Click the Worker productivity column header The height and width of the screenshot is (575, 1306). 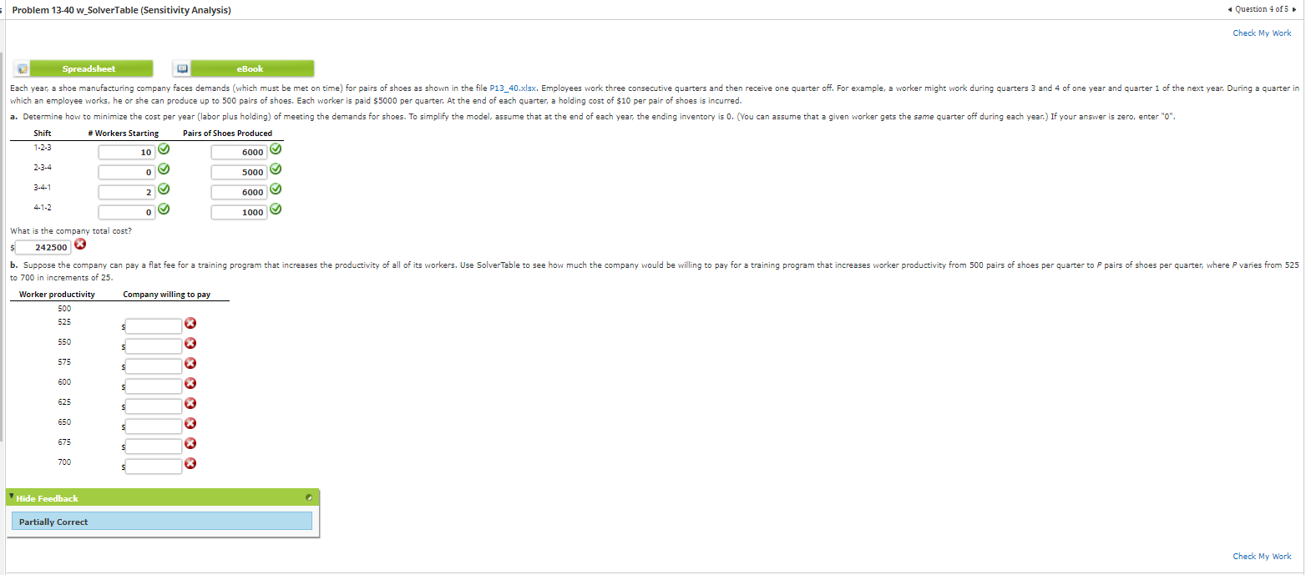(57, 295)
